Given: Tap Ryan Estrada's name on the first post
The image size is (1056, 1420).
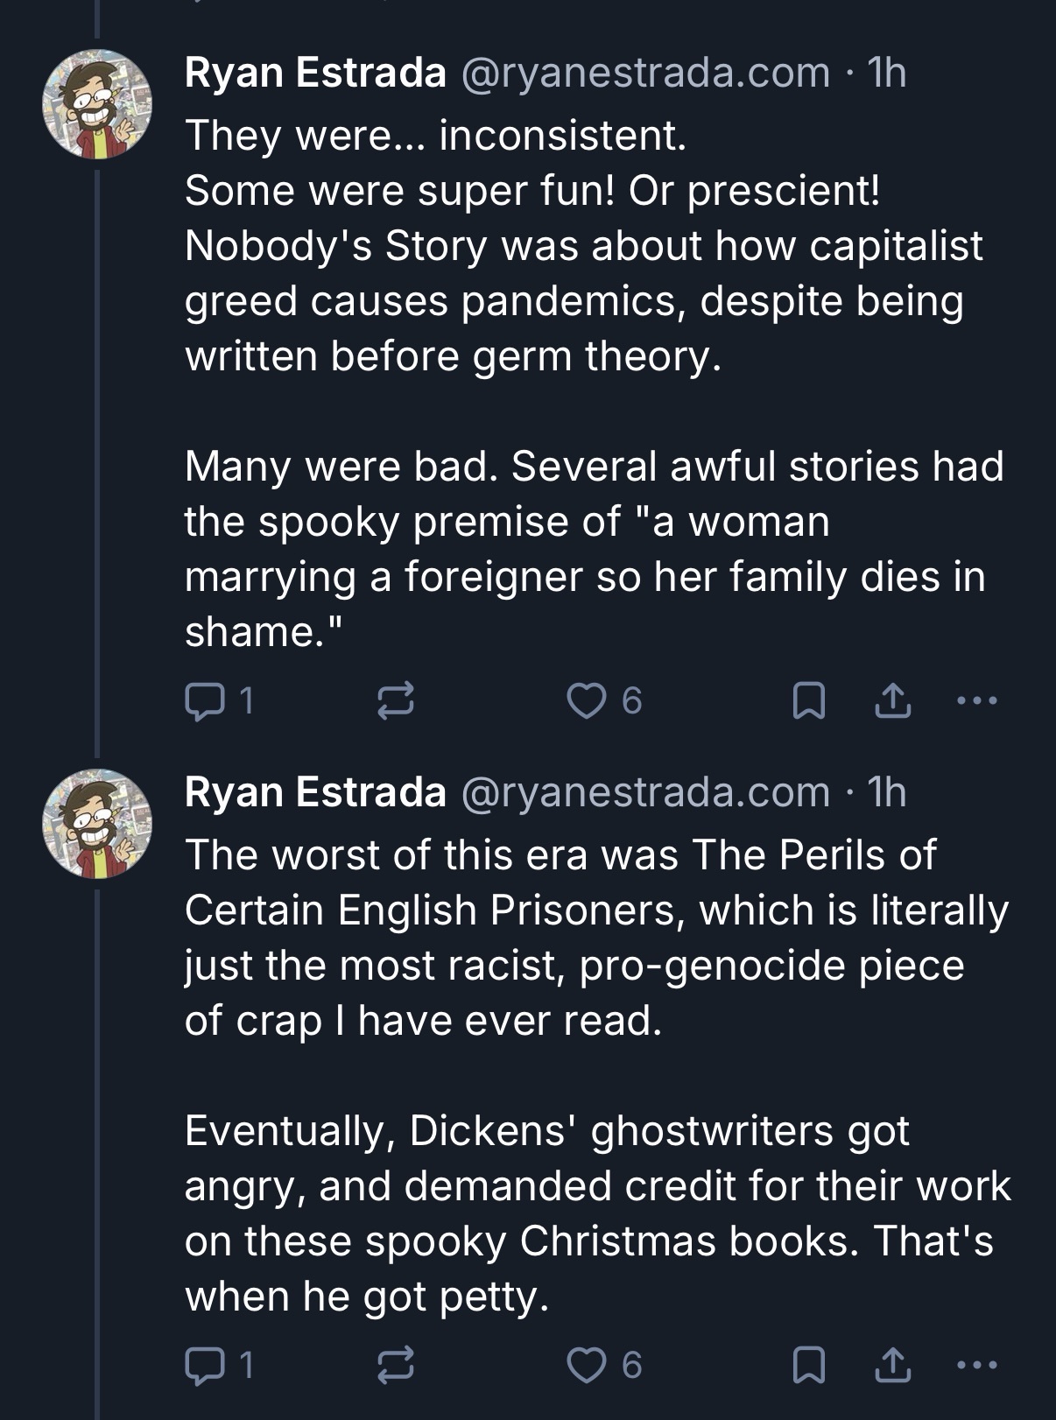Looking at the screenshot, I should [315, 72].
